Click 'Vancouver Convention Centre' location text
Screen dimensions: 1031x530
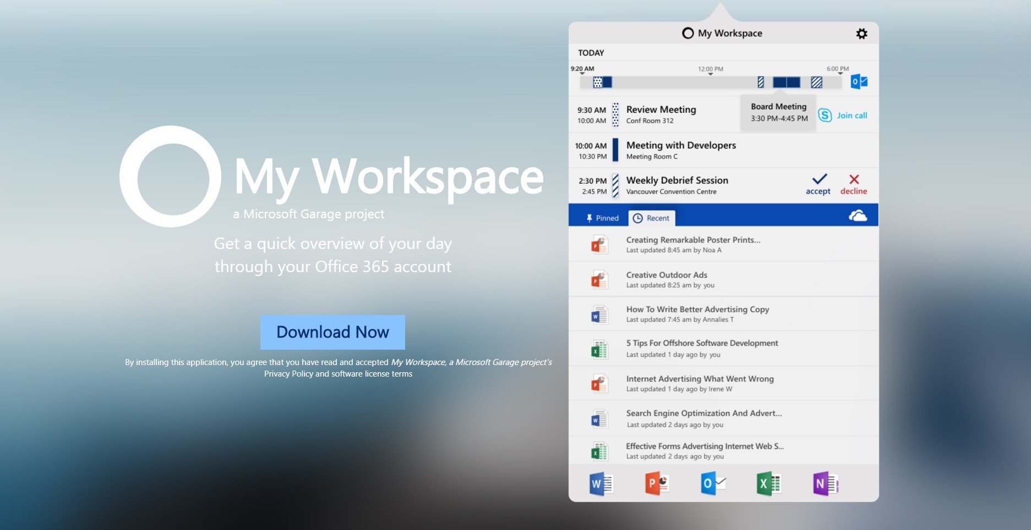(671, 192)
